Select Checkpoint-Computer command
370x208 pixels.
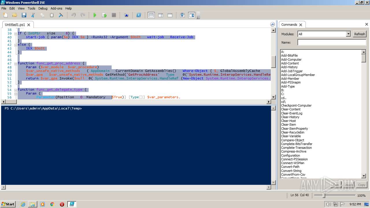point(296,105)
